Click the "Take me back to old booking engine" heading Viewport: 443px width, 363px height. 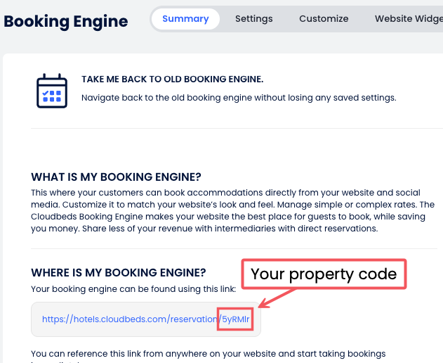[x=172, y=79]
